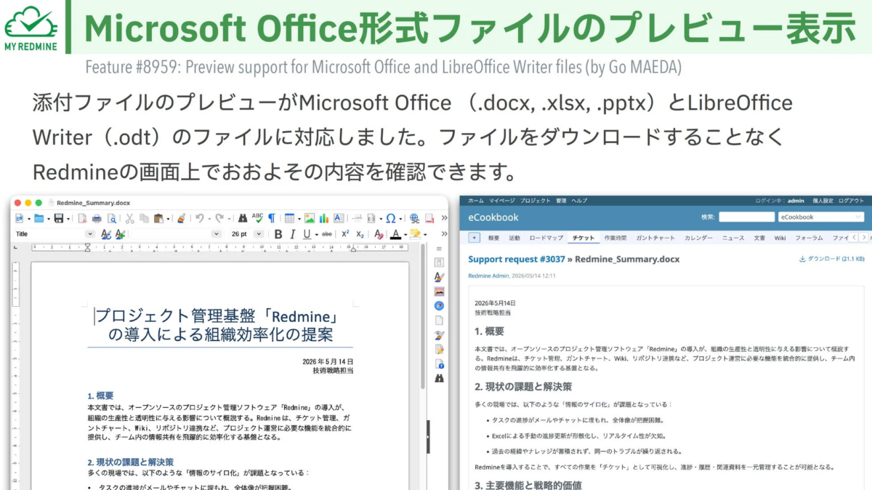Screen dimensions: 872x490
Task: Click the Redo arrow icon
Action: (x=219, y=217)
